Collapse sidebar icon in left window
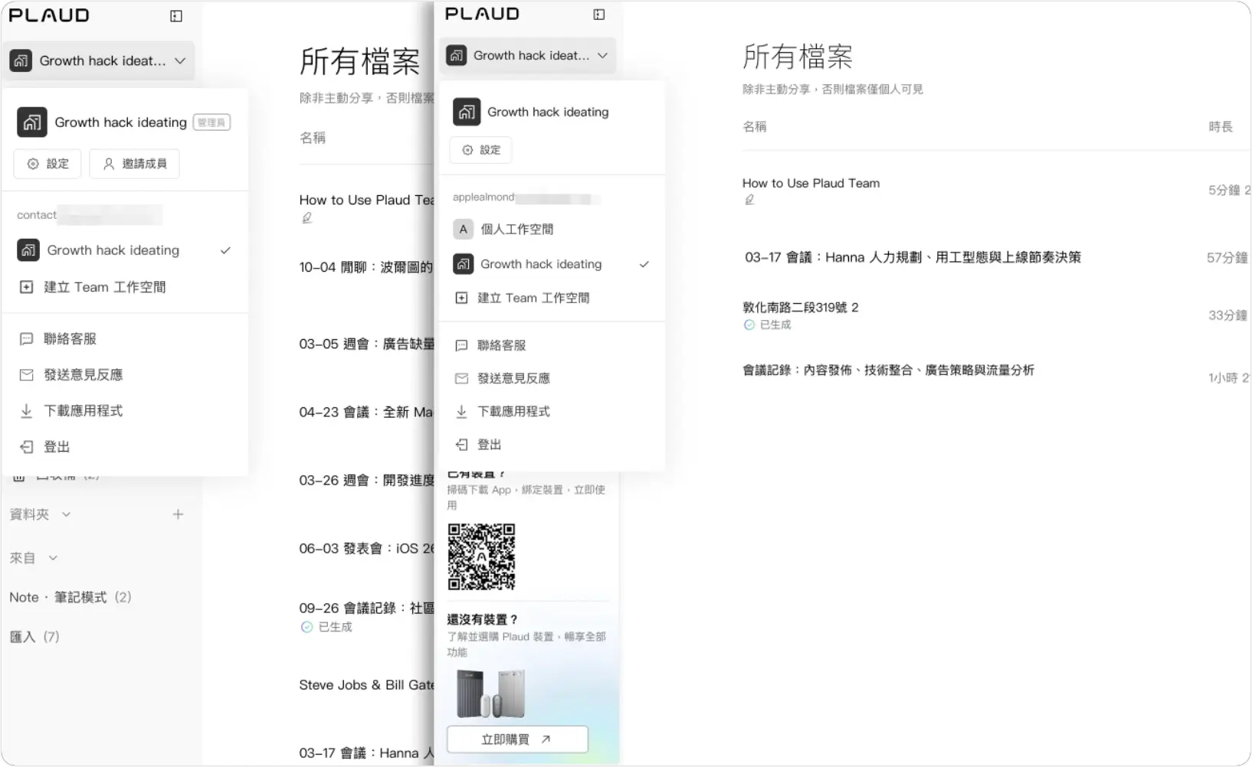The width and height of the screenshot is (1252, 767). pyautogui.click(x=176, y=16)
